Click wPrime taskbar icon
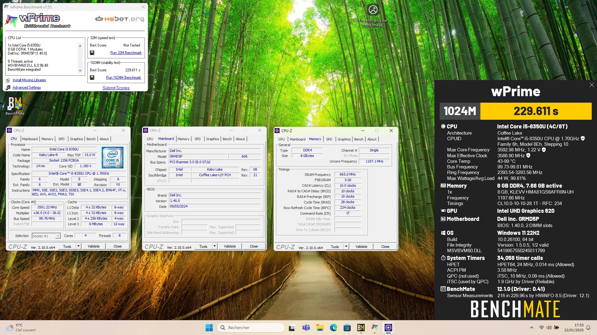Screen dimensions: 597x335 tap(374, 328)
